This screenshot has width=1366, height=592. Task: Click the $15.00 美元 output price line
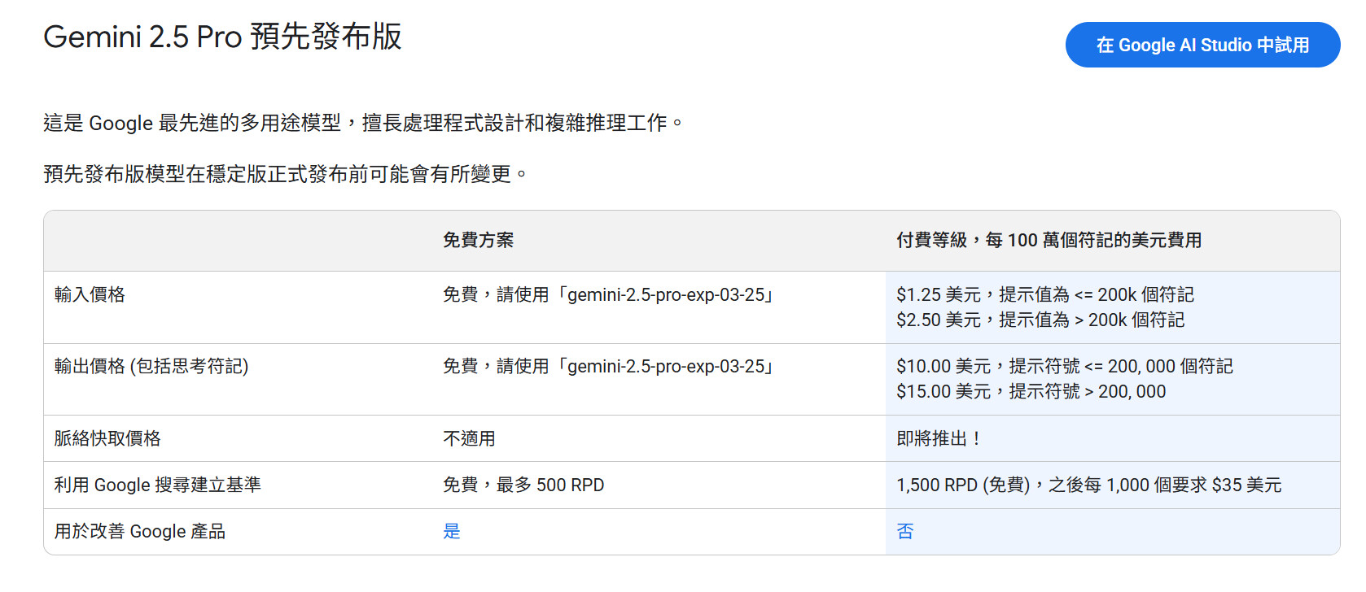[1031, 391]
